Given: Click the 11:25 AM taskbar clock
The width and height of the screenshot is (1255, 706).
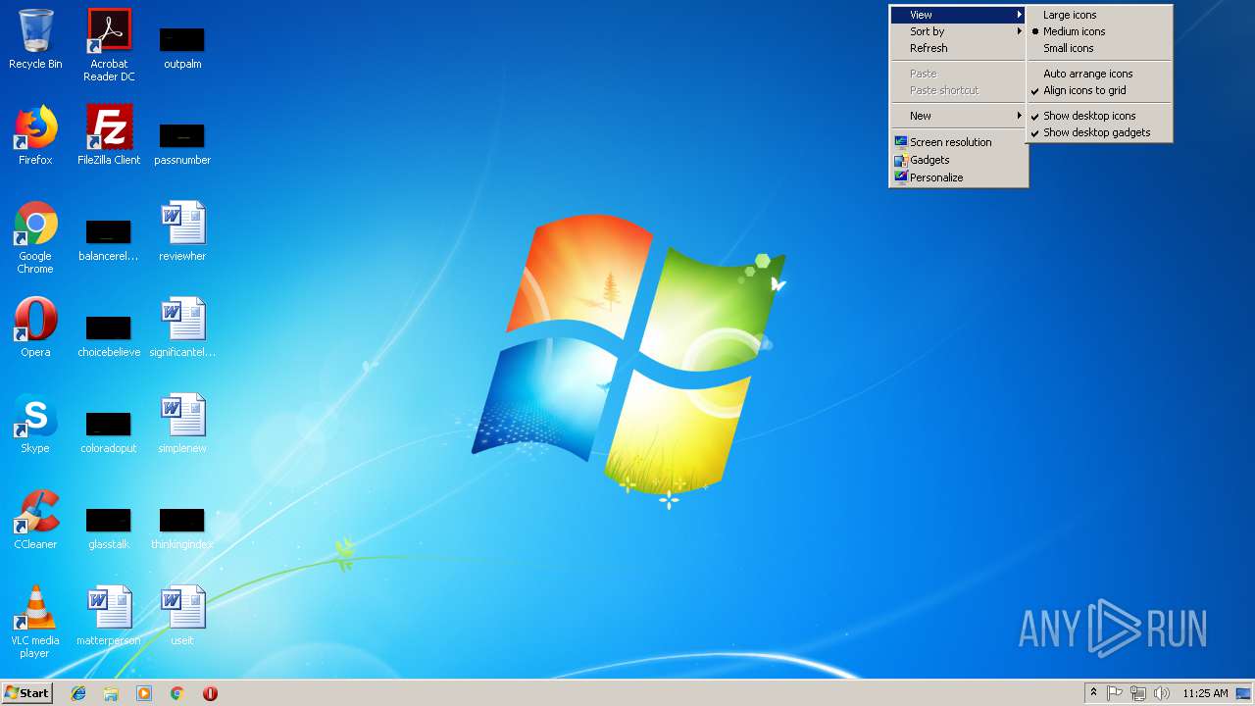Looking at the screenshot, I should coord(1205,693).
